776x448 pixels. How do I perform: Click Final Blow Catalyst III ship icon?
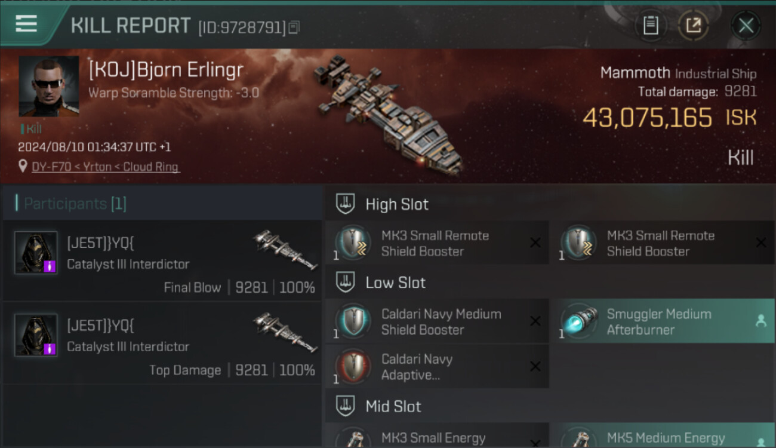285,249
